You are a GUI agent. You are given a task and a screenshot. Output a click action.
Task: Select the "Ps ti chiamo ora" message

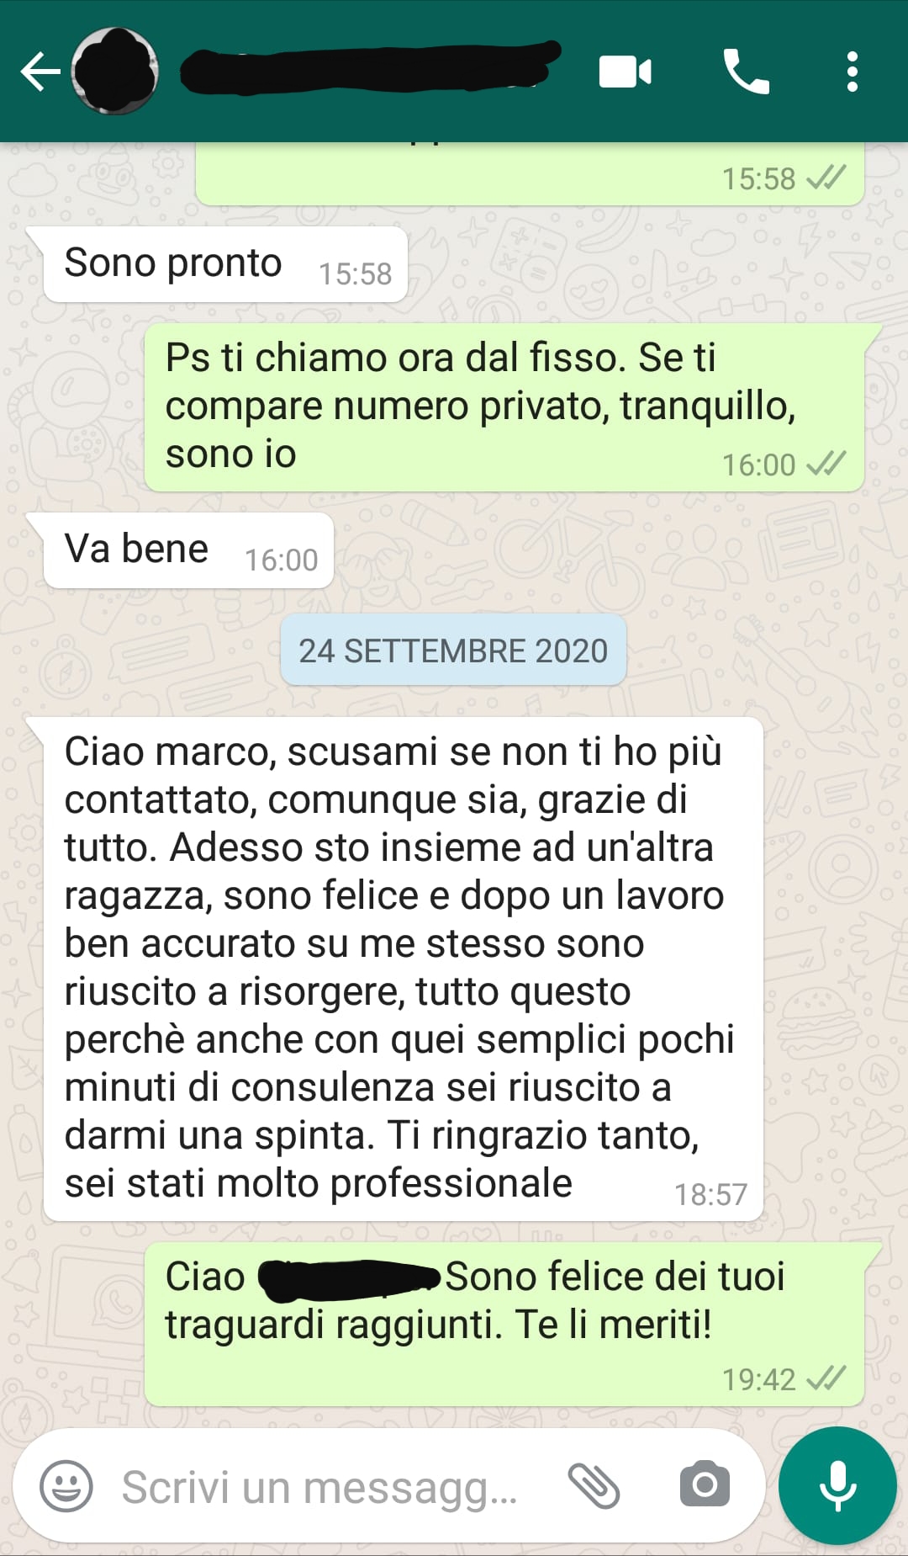[504, 407]
